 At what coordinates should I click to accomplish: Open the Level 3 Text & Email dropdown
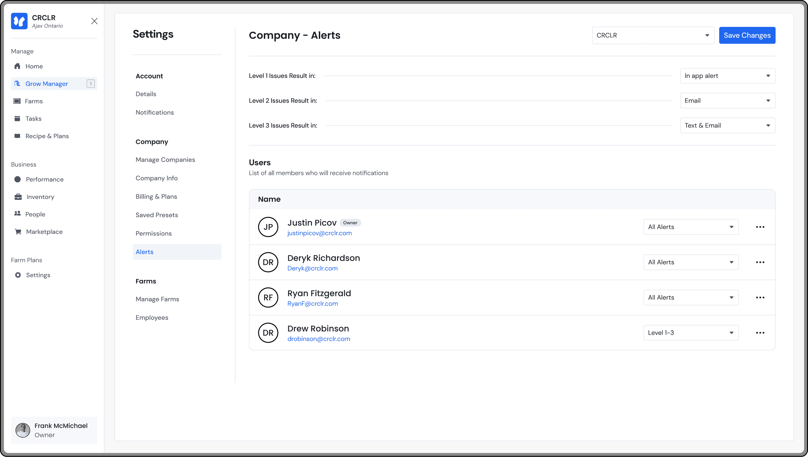coord(727,125)
